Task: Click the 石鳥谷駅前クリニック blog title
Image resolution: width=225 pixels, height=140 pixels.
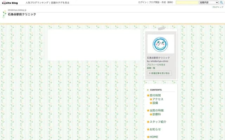Action: pos(22,14)
